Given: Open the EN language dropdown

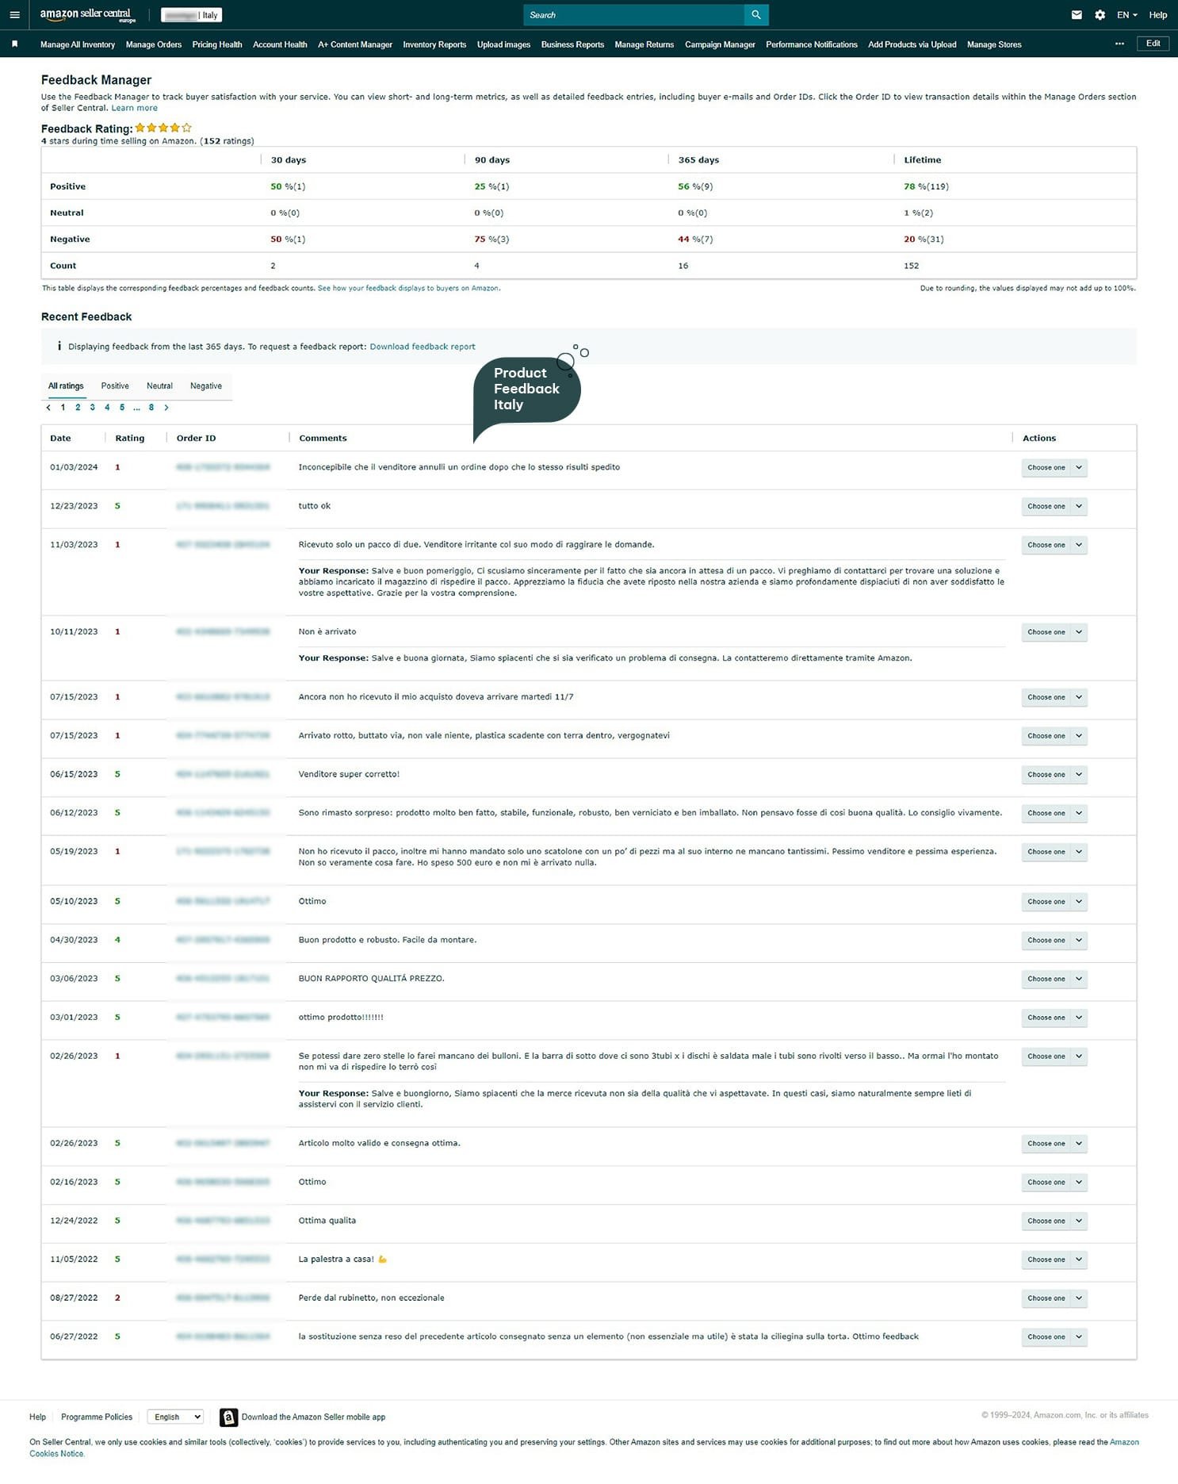Looking at the screenshot, I should (x=1126, y=15).
